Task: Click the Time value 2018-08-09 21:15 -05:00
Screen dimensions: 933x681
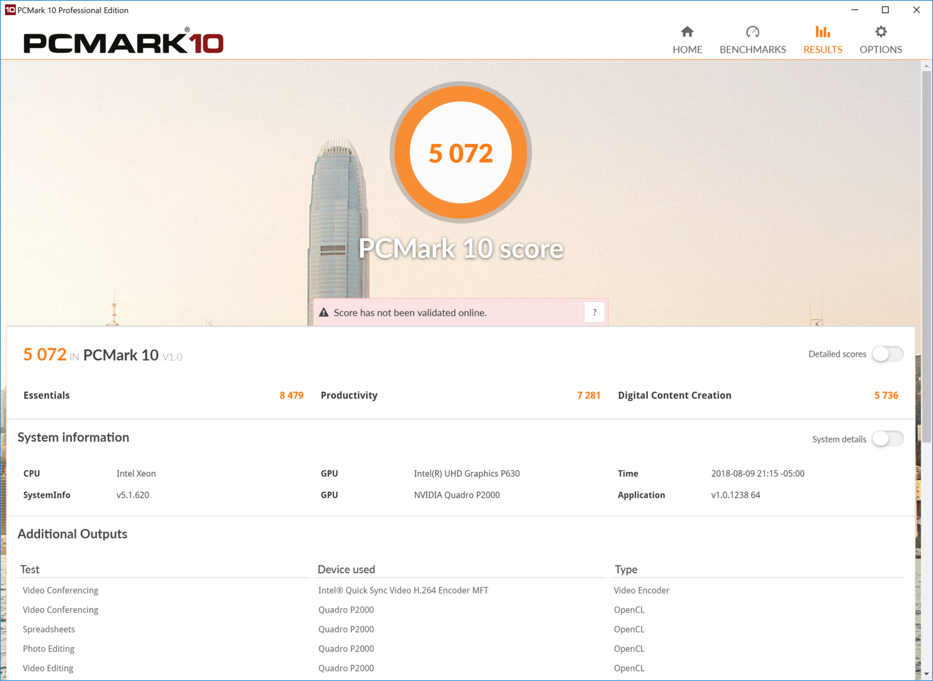Action: point(758,473)
